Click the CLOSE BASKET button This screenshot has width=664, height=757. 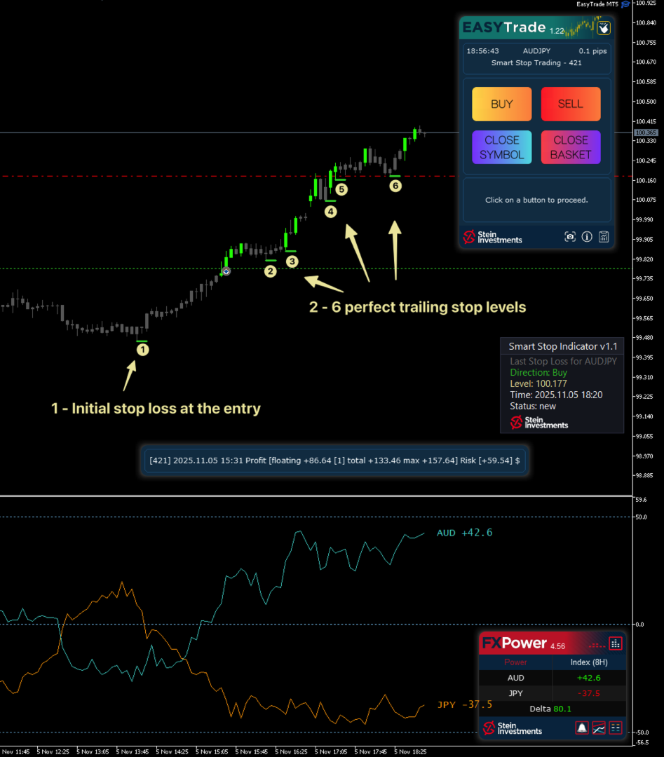click(x=571, y=147)
